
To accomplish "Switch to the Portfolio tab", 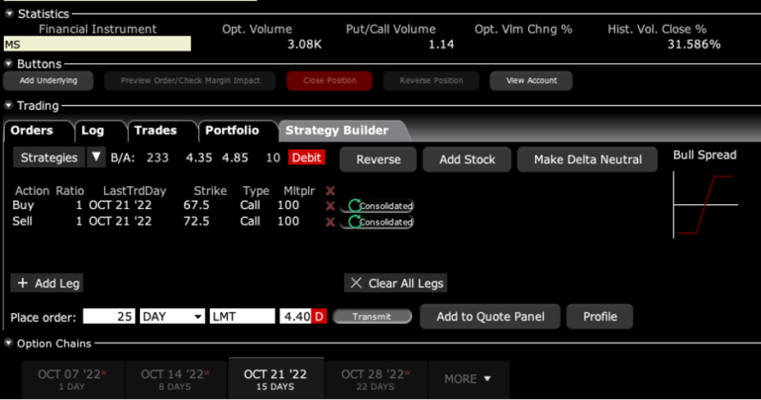I will point(232,131).
